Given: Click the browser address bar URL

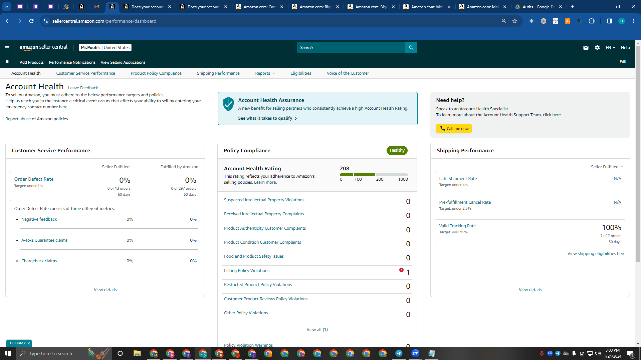Looking at the screenshot, I should click(x=104, y=21).
